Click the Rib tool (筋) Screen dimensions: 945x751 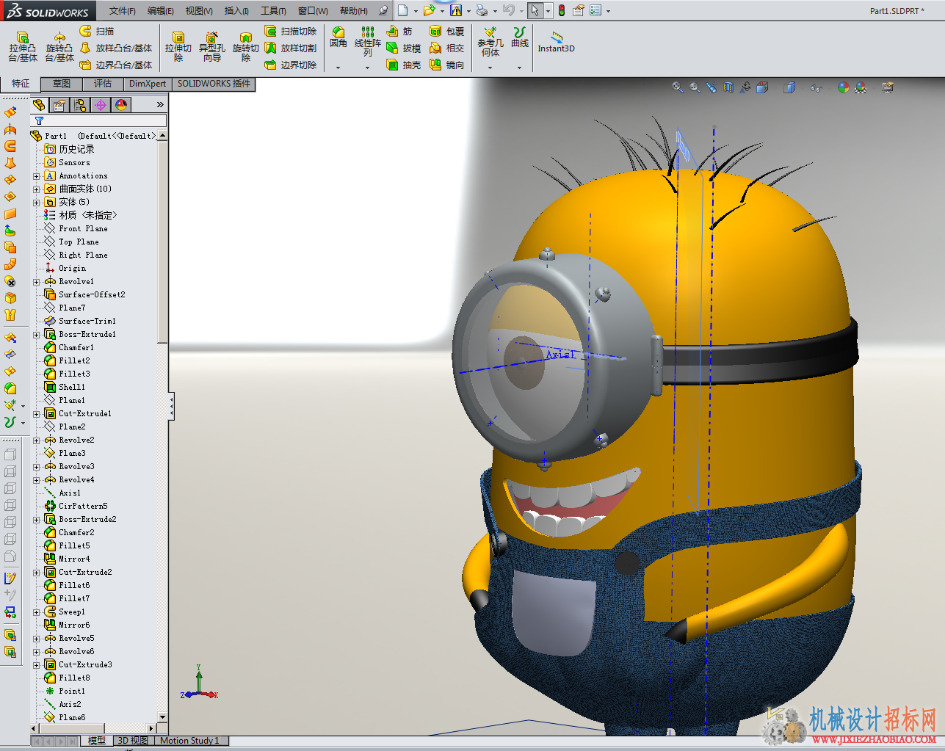(x=399, y=31)
